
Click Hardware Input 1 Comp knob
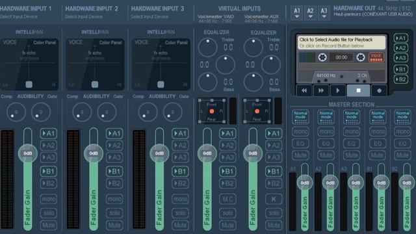point(16,112)
